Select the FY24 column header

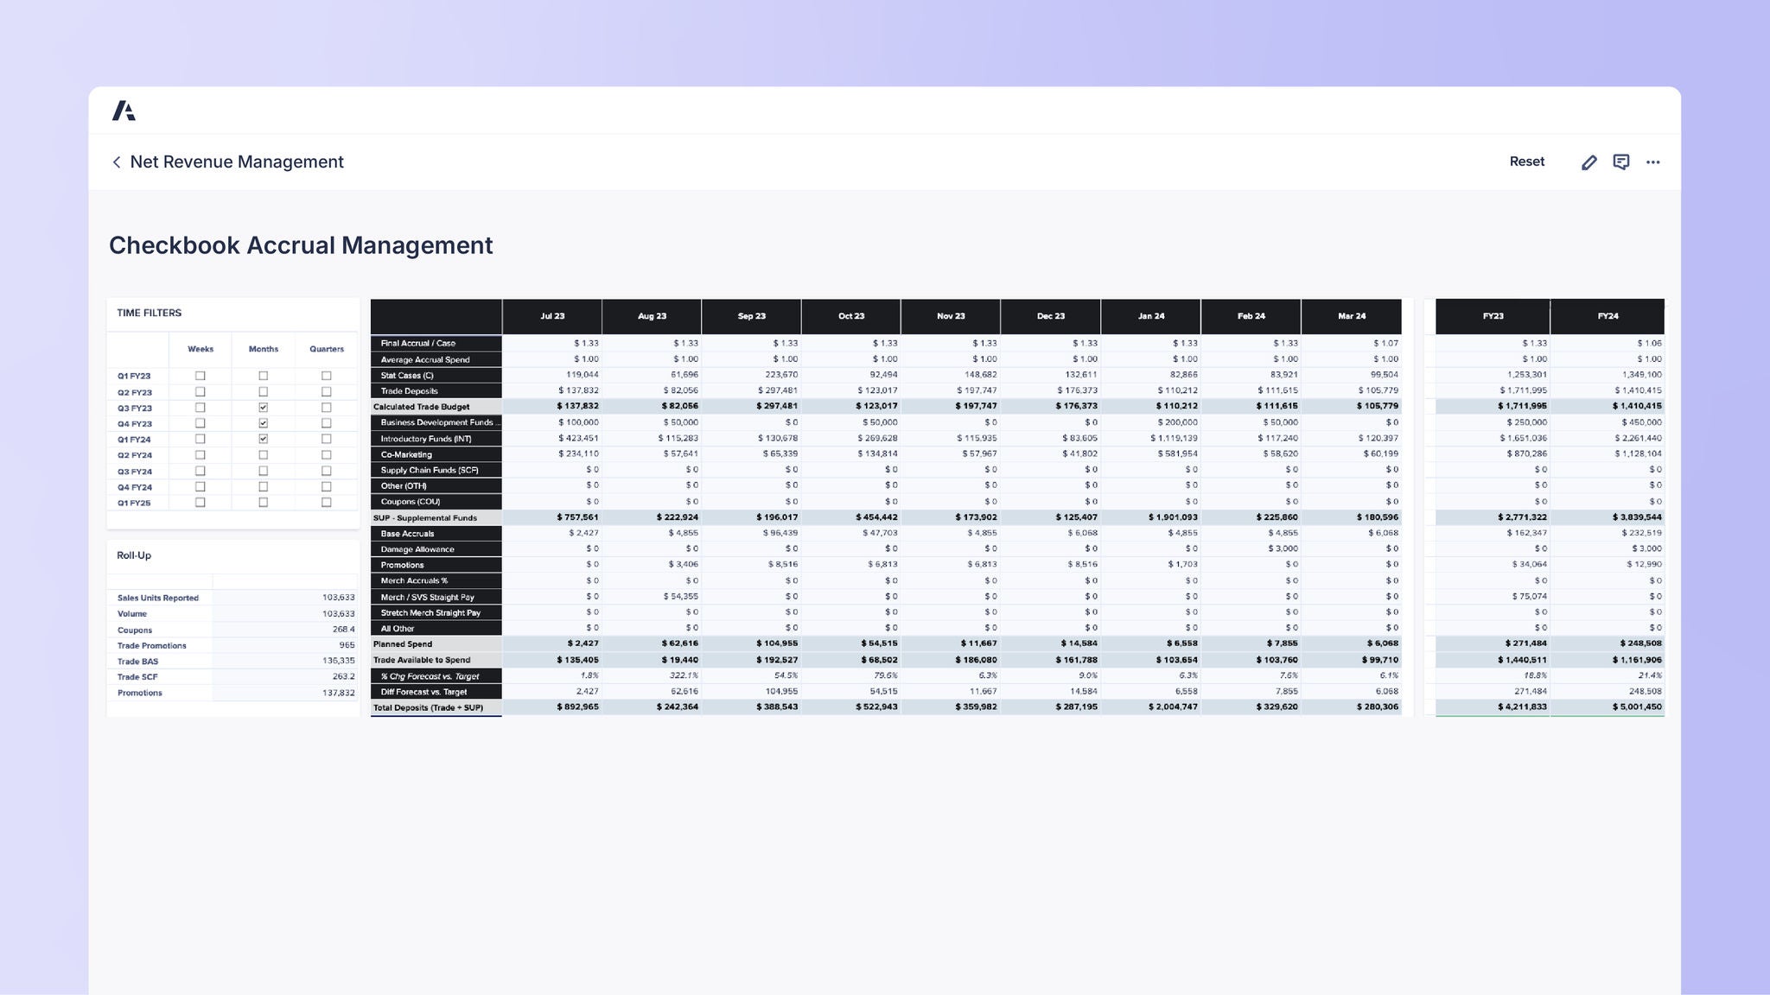click(1608, 316)
